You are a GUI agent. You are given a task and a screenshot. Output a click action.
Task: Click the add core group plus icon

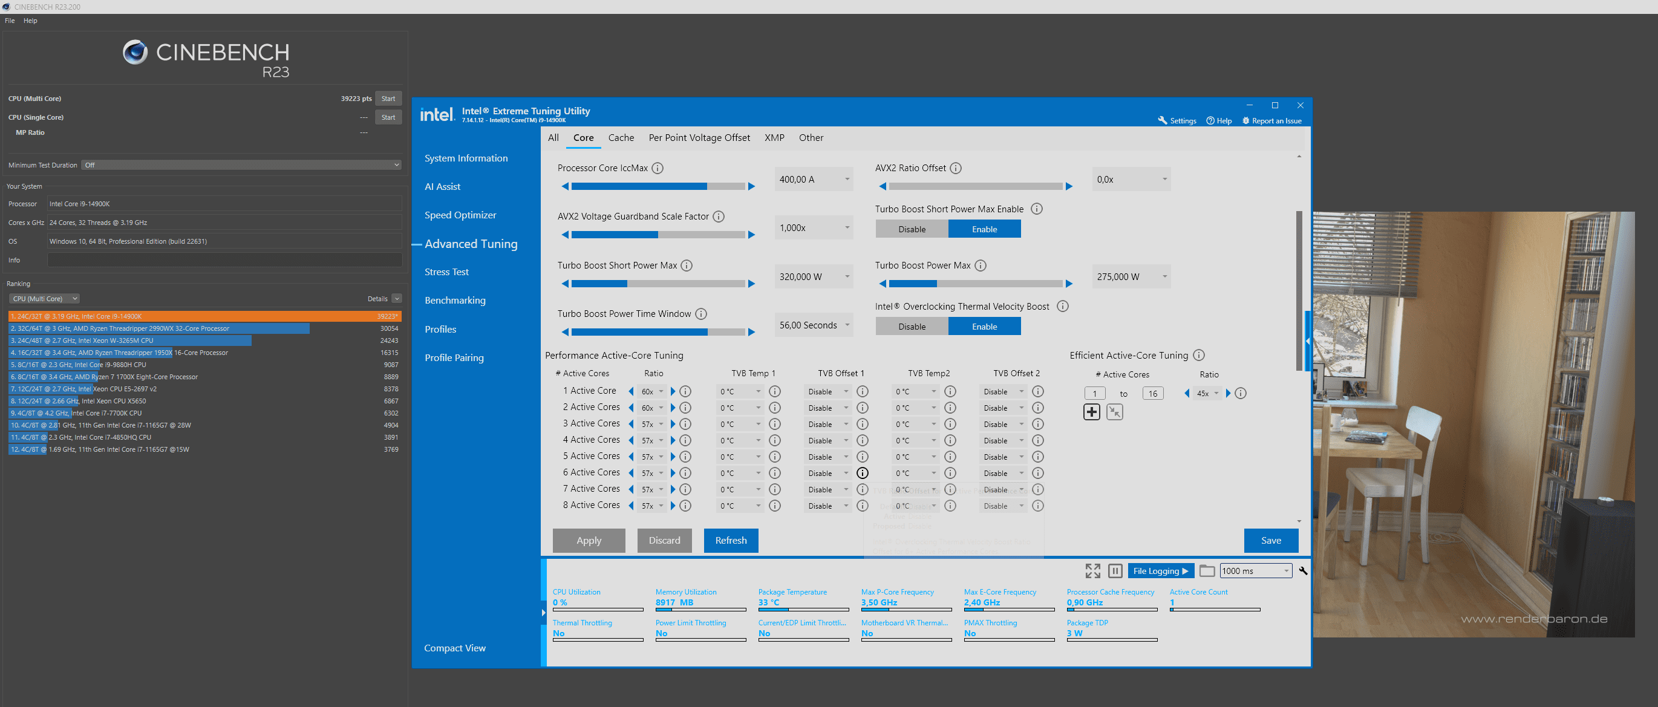(x=1092, y=412)
